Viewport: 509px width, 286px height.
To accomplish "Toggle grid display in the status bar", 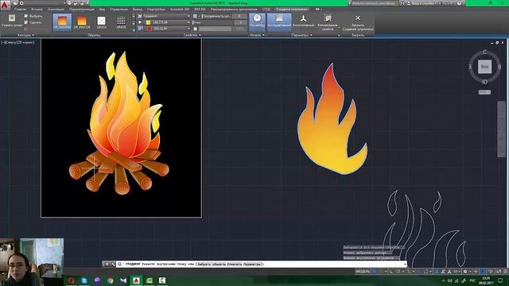I will pyautogui.click(x=375, y=272).
